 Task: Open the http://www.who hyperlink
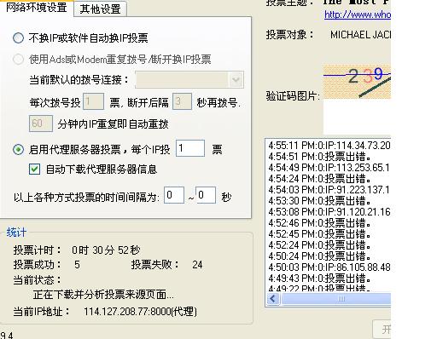(358, 14)
